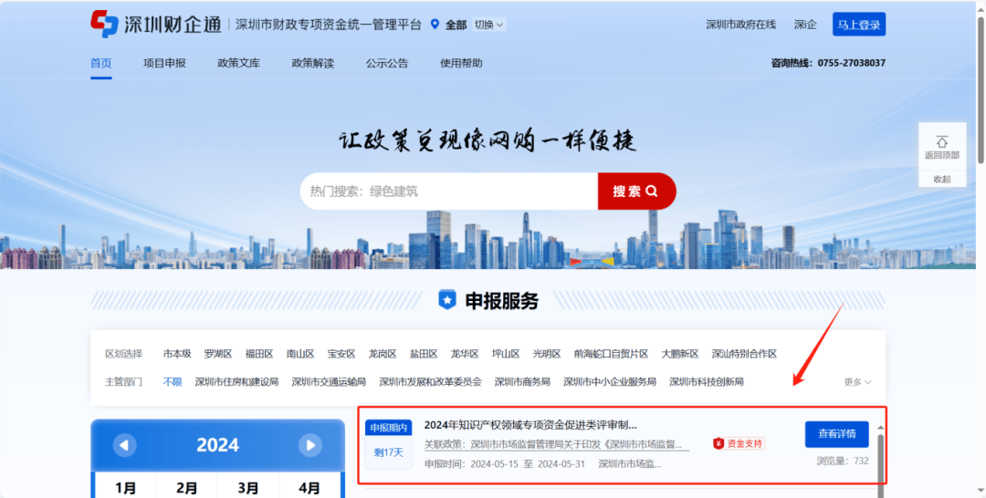Select 罗湖区 district filter
986x498 pixels.
coord(218,354)
